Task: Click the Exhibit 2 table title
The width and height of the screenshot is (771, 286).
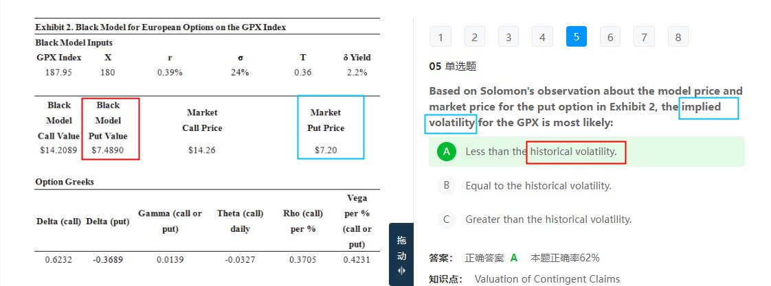Action: point(161,27)
